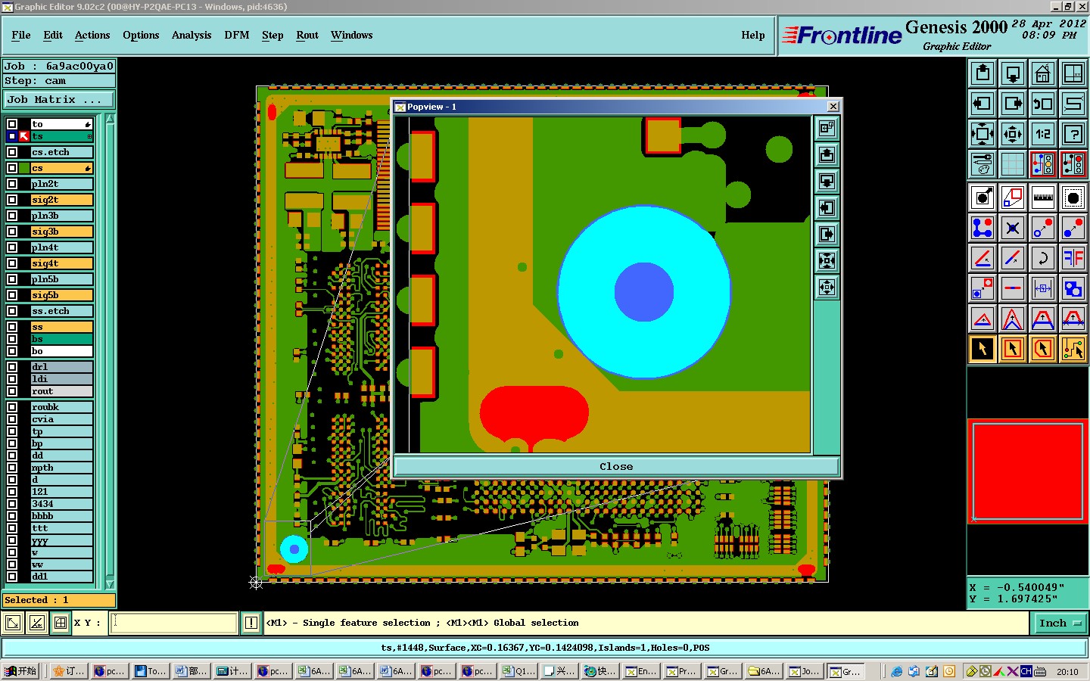Click the taskbar clock showing 20:10
Image resolution: width=1090 pixels, height=681 pixels.
[1067, 672]
